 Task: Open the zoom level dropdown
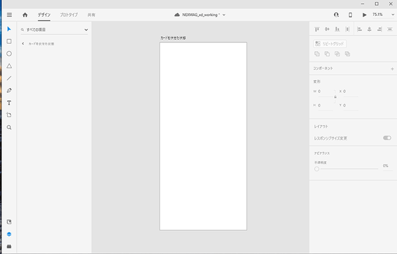pos(392,15)
